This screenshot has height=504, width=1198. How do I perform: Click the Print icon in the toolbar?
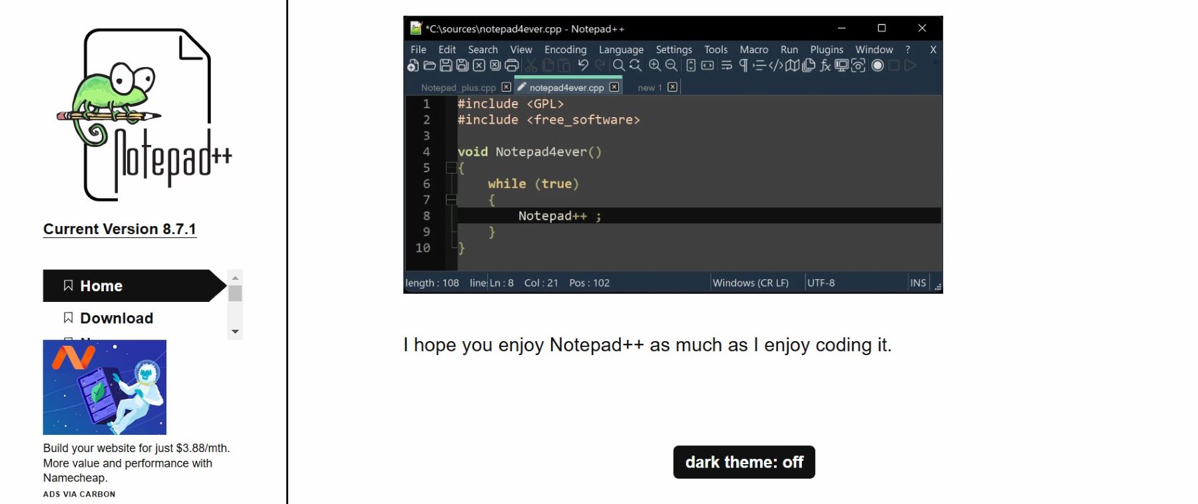[512, 65]
